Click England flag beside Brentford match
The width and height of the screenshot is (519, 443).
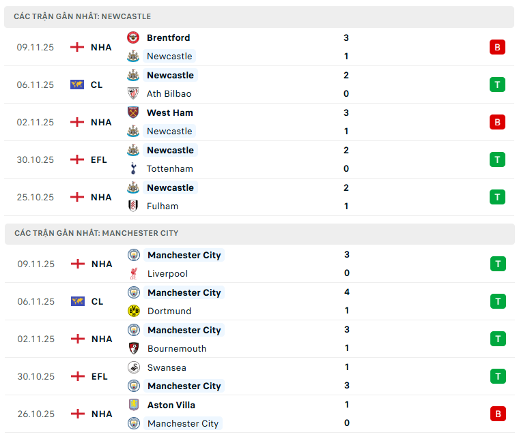pos(77,47)
